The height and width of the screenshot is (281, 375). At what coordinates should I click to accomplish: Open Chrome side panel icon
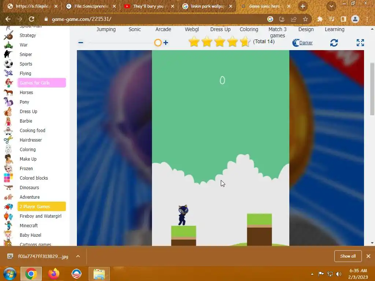point(344,19)
